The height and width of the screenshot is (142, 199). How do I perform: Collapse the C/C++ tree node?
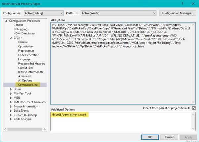pyautogui.click(x=11, y=38)
